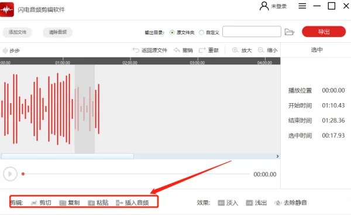Click the 闪电音频剪辑软件 title text
The height and width of the screenshot is (215, 351).
pyautogui.click(x=41, y=9)
